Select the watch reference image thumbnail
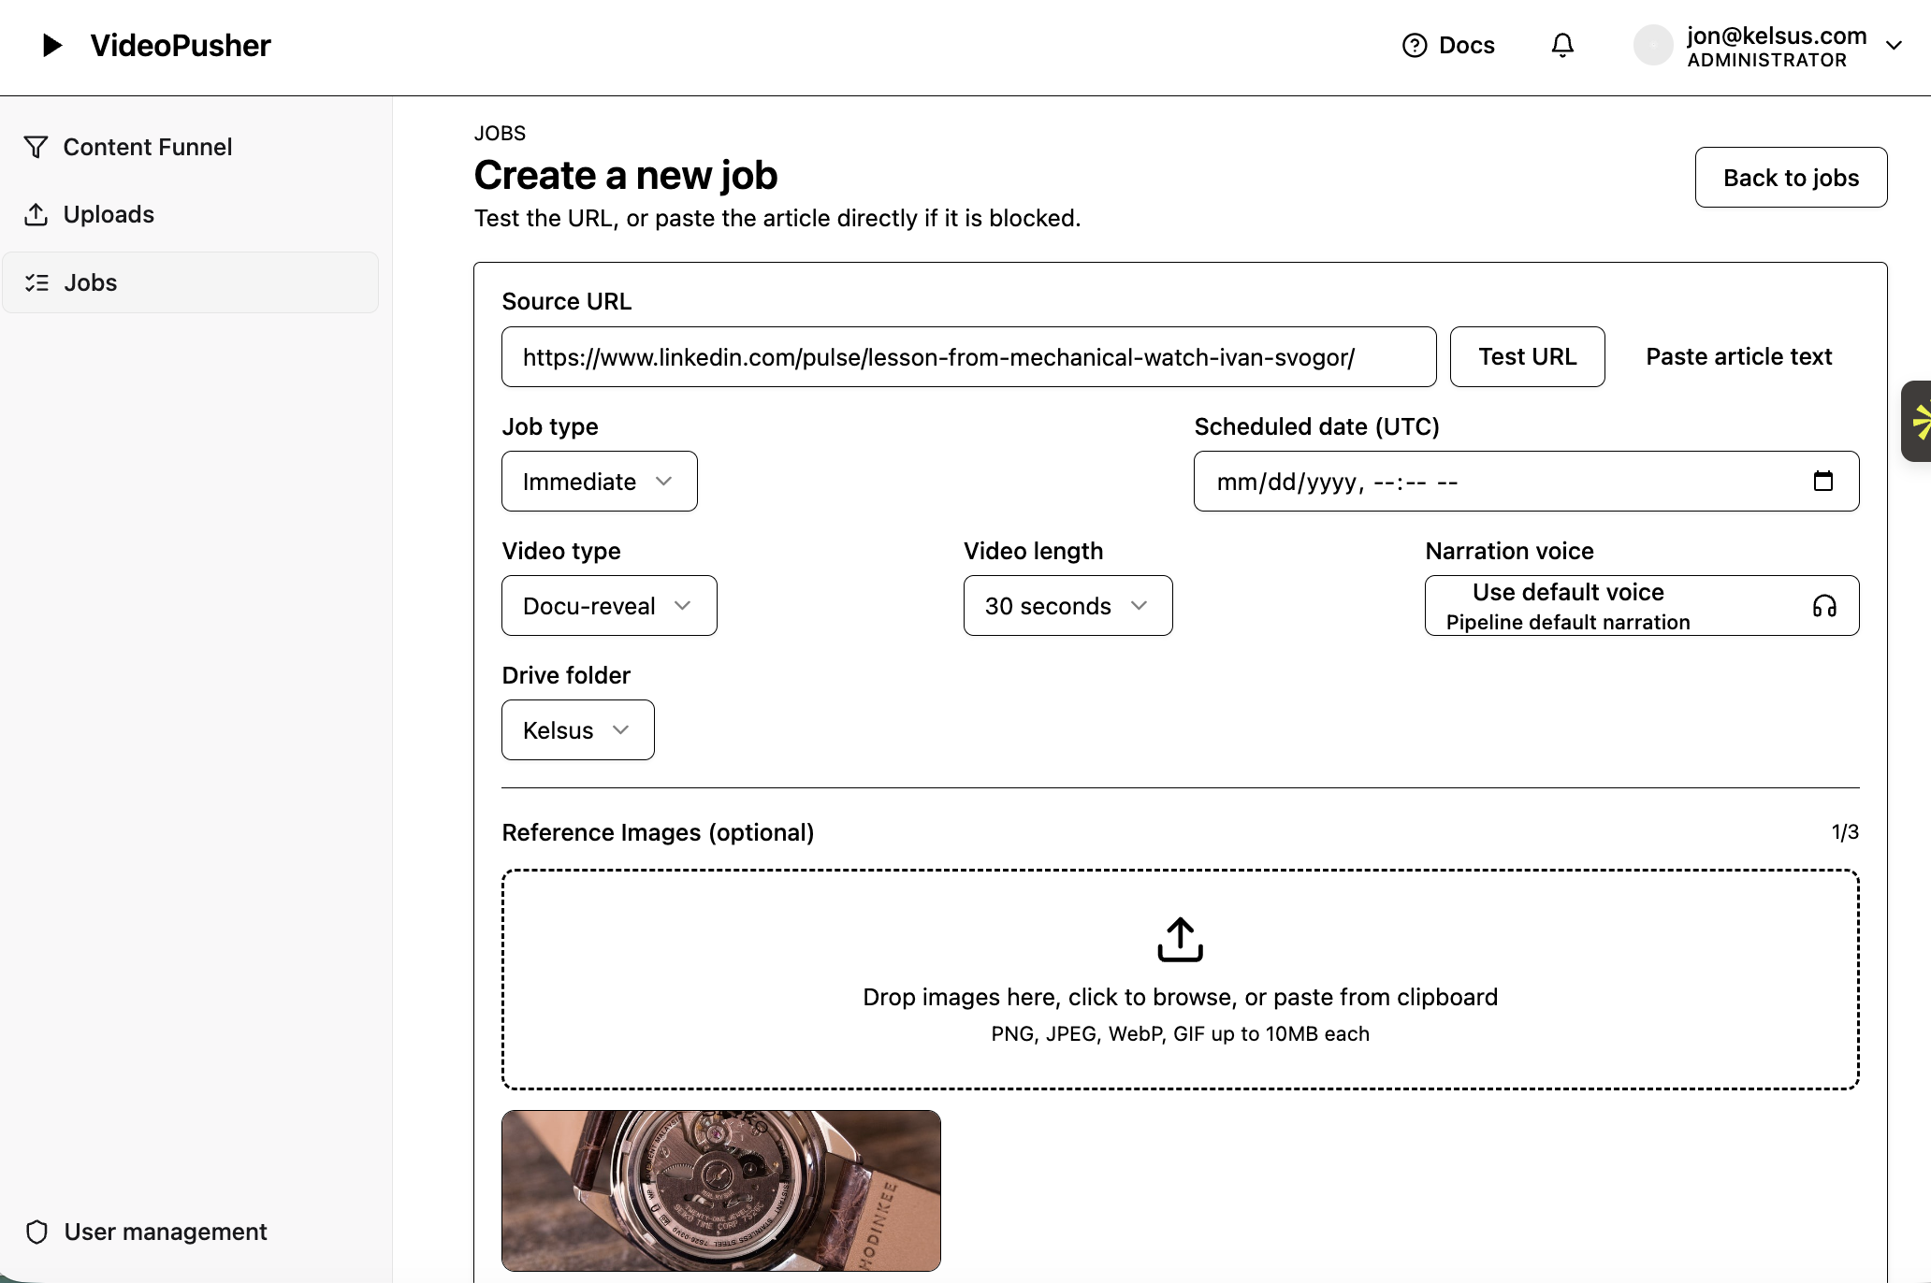 coord(720,1189)
